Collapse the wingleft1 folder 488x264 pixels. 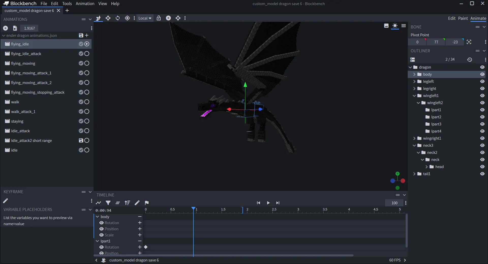pos(414,96)
